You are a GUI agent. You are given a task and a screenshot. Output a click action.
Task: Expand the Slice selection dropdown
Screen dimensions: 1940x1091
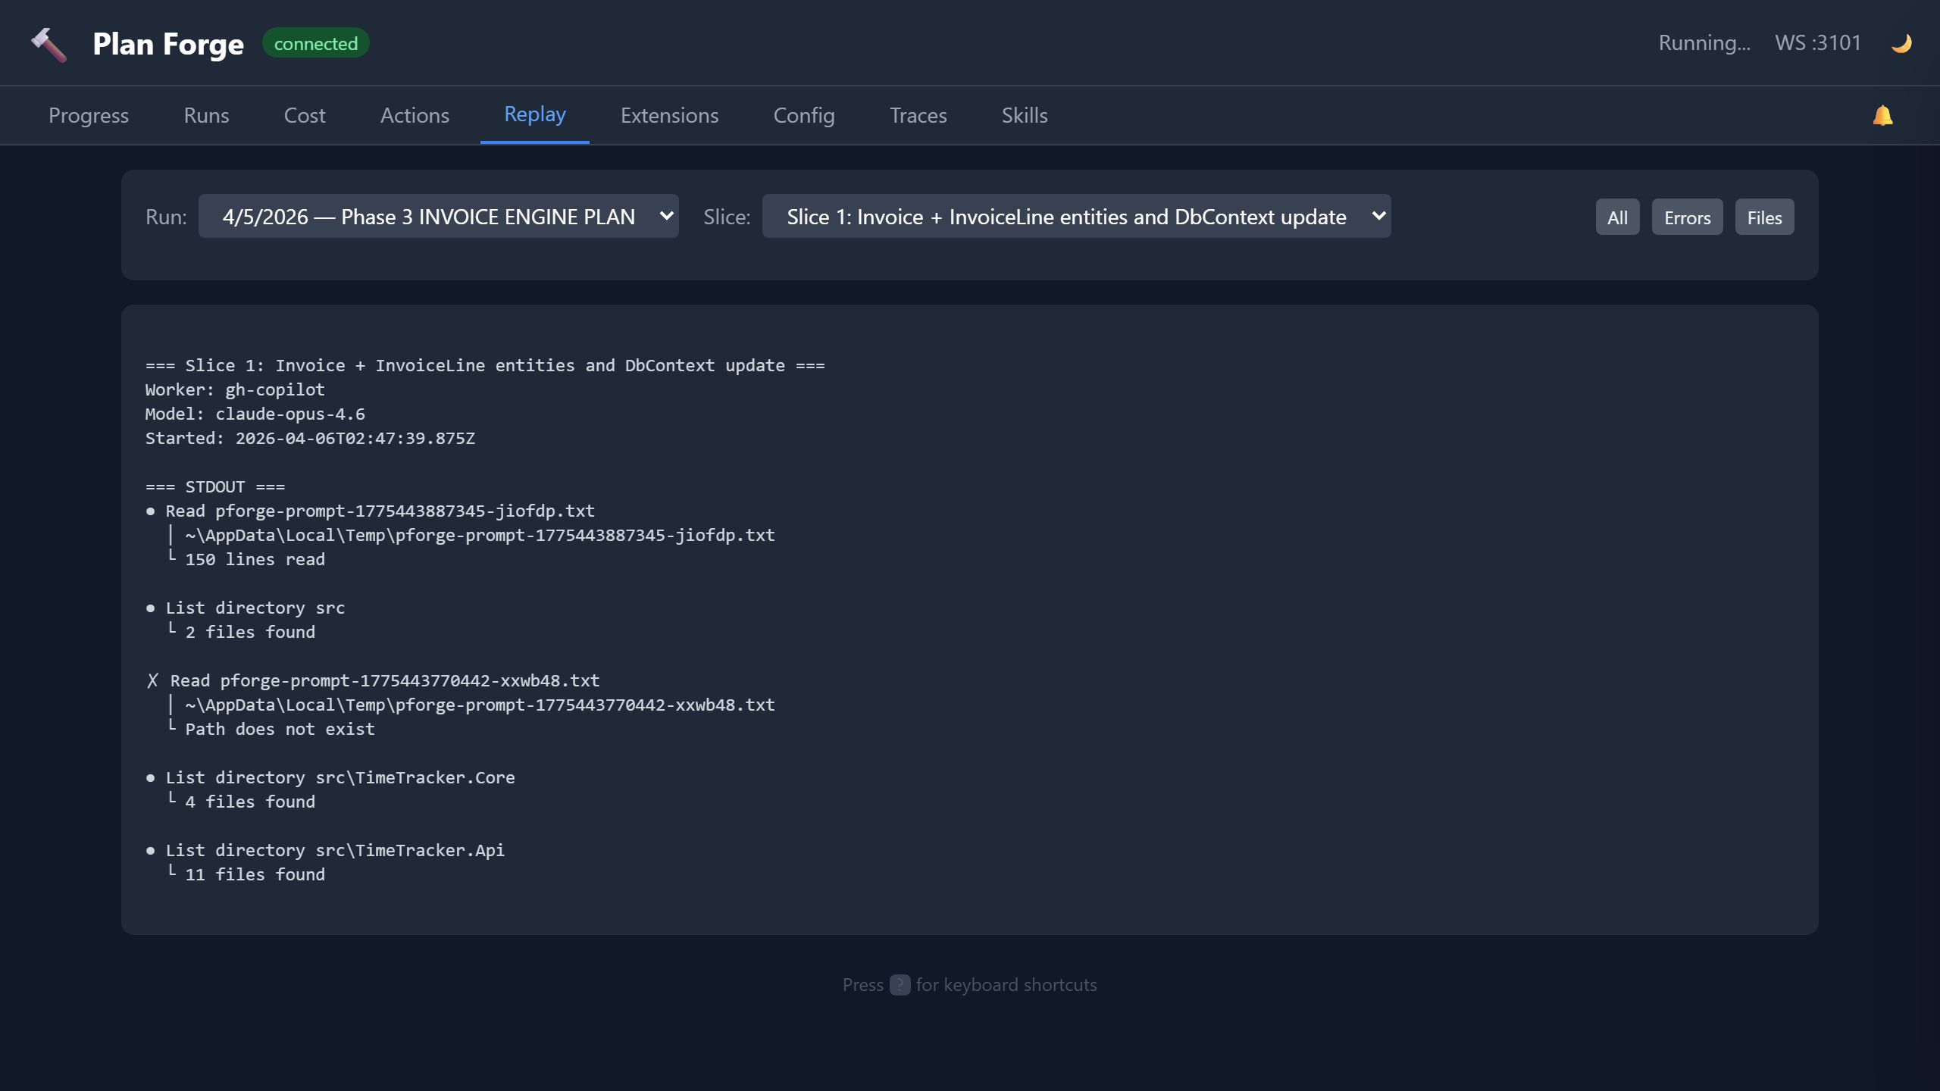(x=1076, y=217)
